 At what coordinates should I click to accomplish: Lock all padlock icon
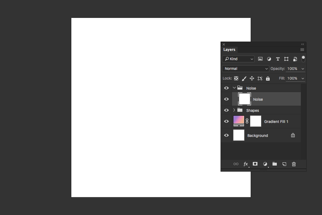pos(268,78)
